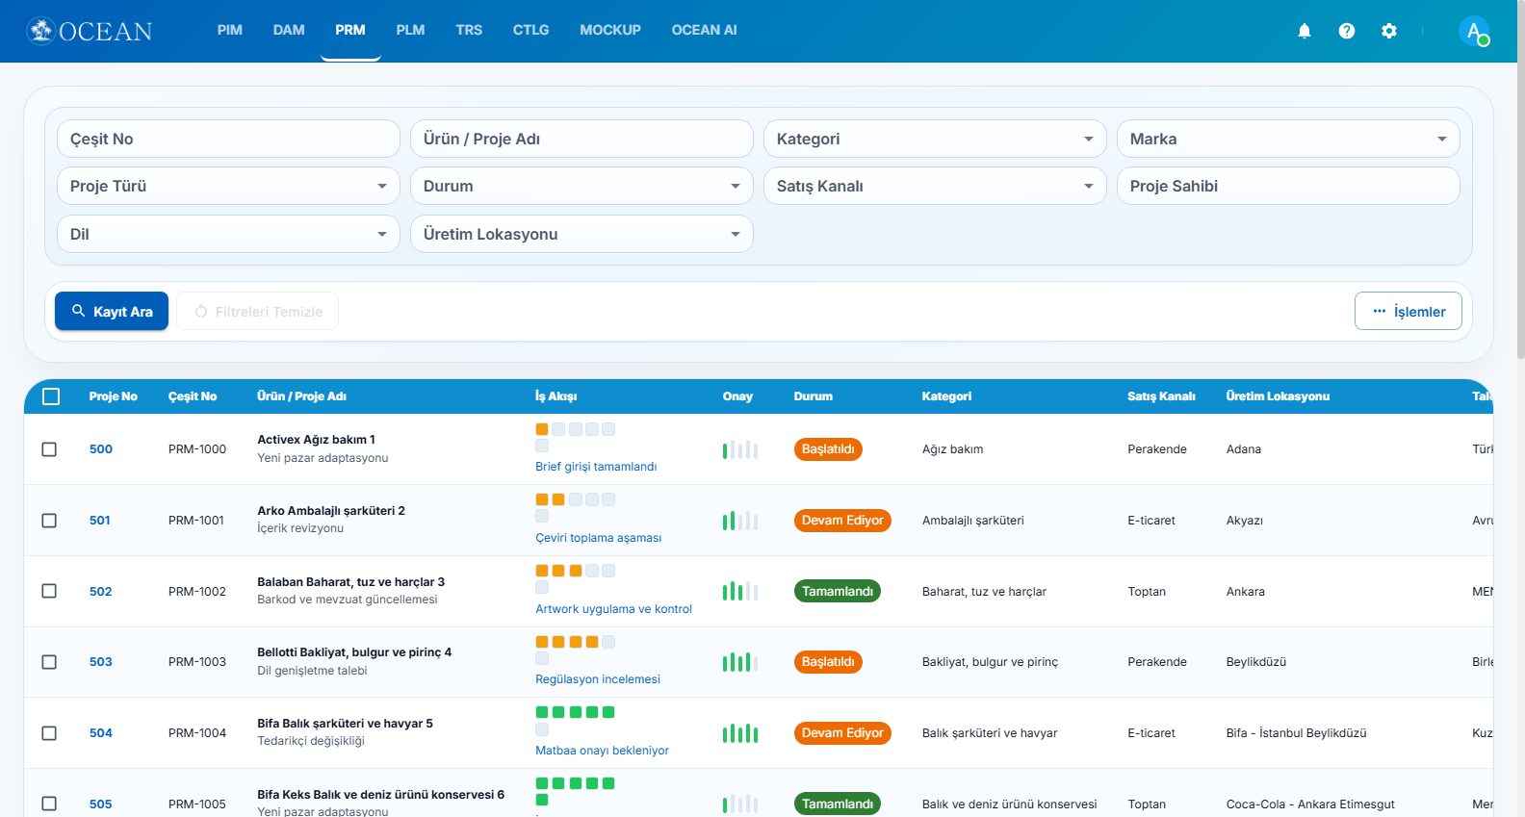Open the Matbaa onayı bekleniyor link

coord(602,751)
